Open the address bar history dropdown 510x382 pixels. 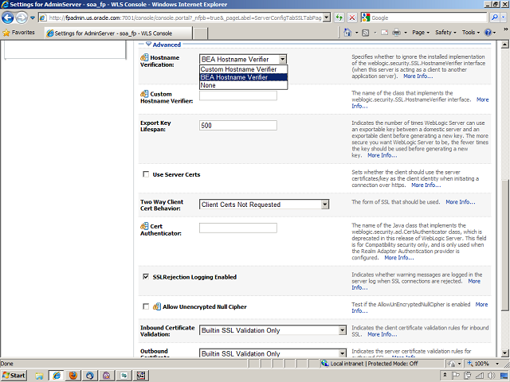[328, 18]
